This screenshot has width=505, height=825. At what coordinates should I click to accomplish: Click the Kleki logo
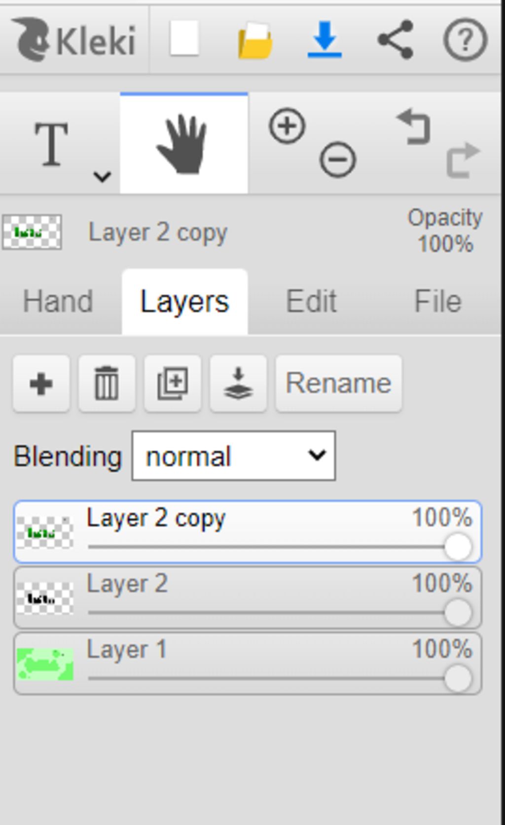click(73, 39)
